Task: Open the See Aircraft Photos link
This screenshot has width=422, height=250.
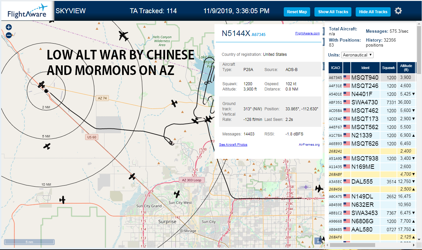Action: (233, 145)
